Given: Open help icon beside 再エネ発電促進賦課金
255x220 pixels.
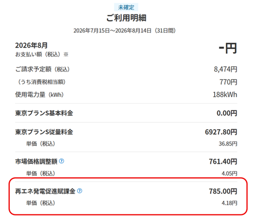Looking at the screenshot, I should coord(80,191).
